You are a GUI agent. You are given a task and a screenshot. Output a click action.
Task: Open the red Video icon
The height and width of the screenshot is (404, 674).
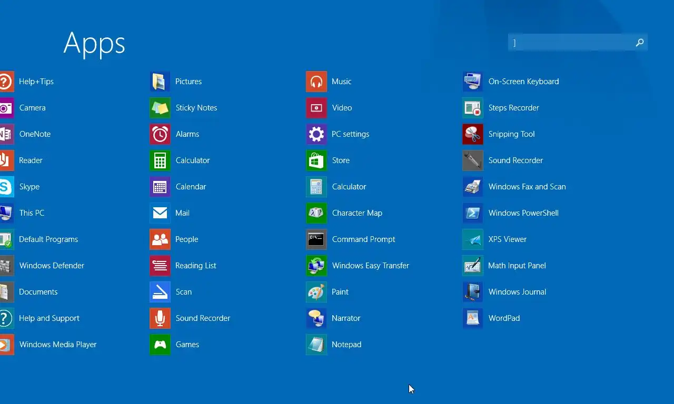(316, 108)
